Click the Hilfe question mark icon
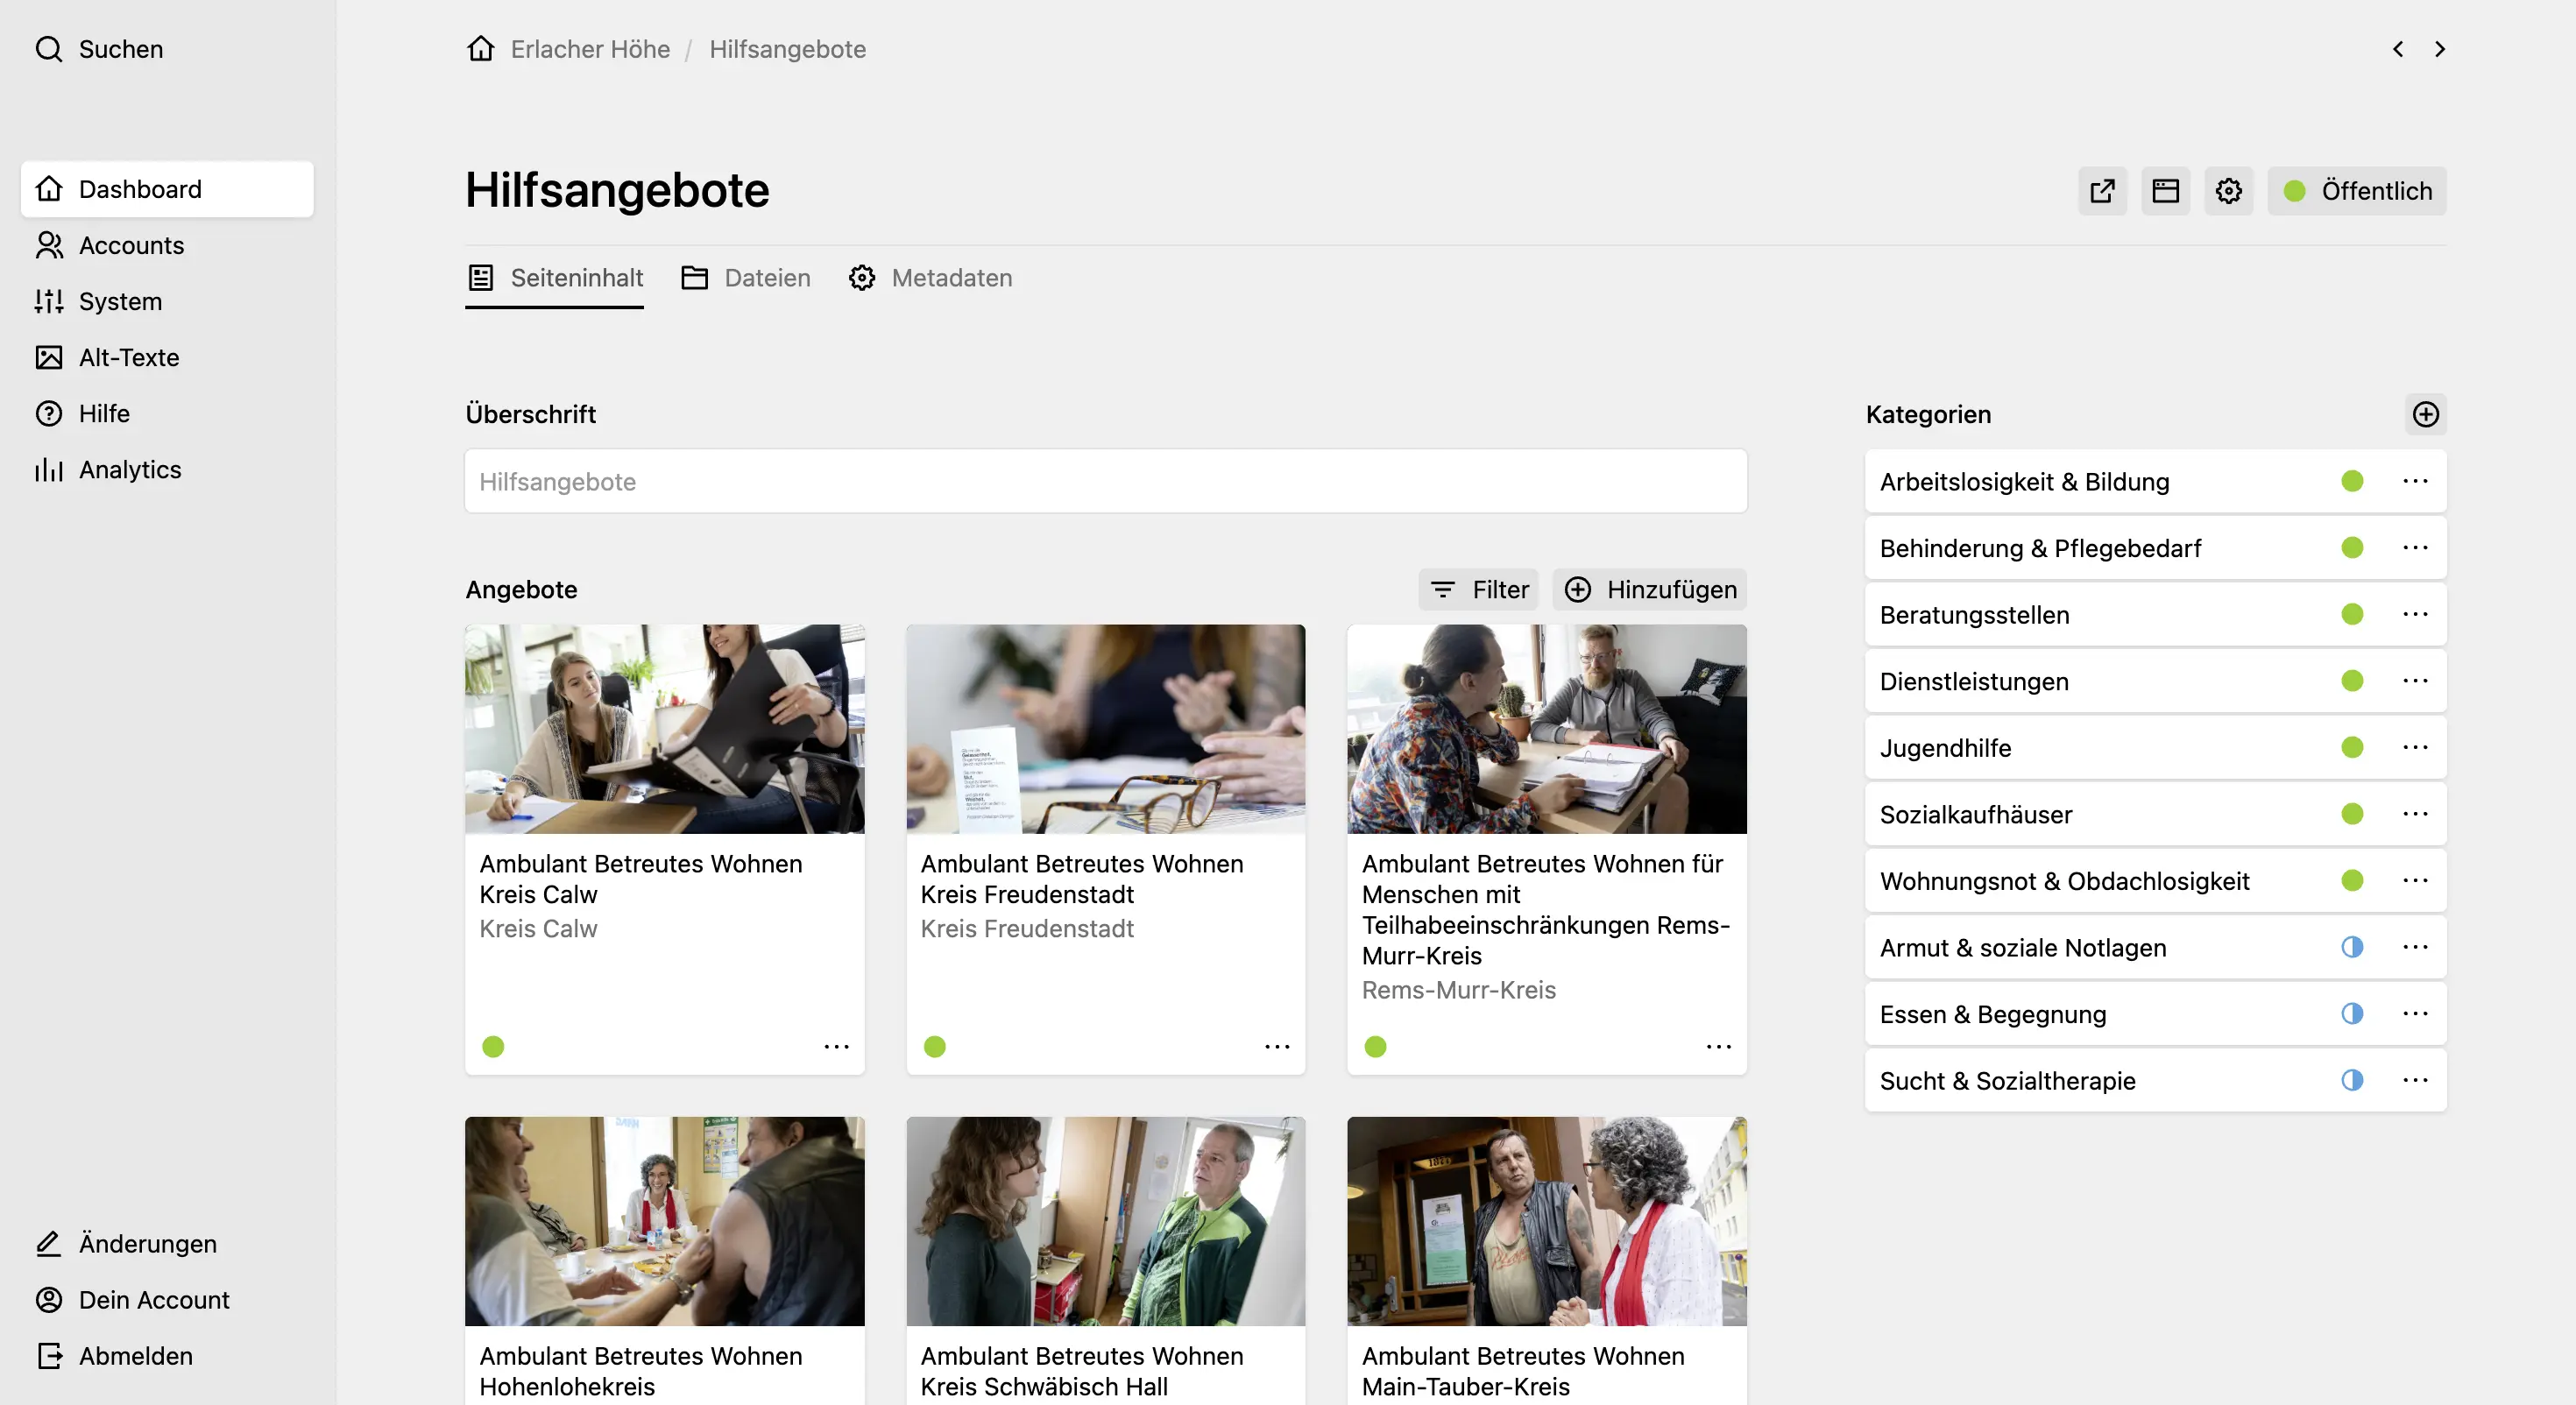Image resolution: width=2576 pixels, height=1405 pixels. tap(49, 413)
